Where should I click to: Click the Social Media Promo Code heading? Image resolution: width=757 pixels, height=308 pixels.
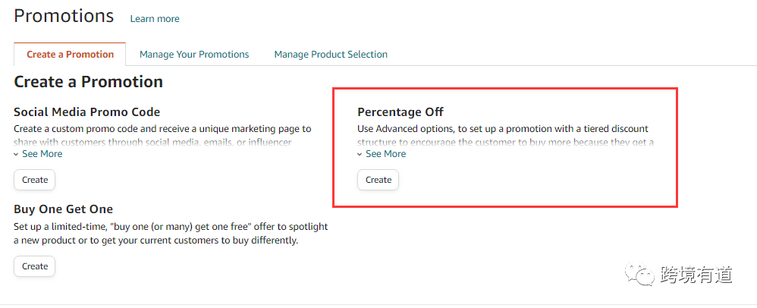pyautogui.click(x=87, y=112)
